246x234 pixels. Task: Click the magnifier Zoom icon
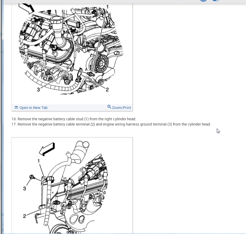tap(109, 107)
